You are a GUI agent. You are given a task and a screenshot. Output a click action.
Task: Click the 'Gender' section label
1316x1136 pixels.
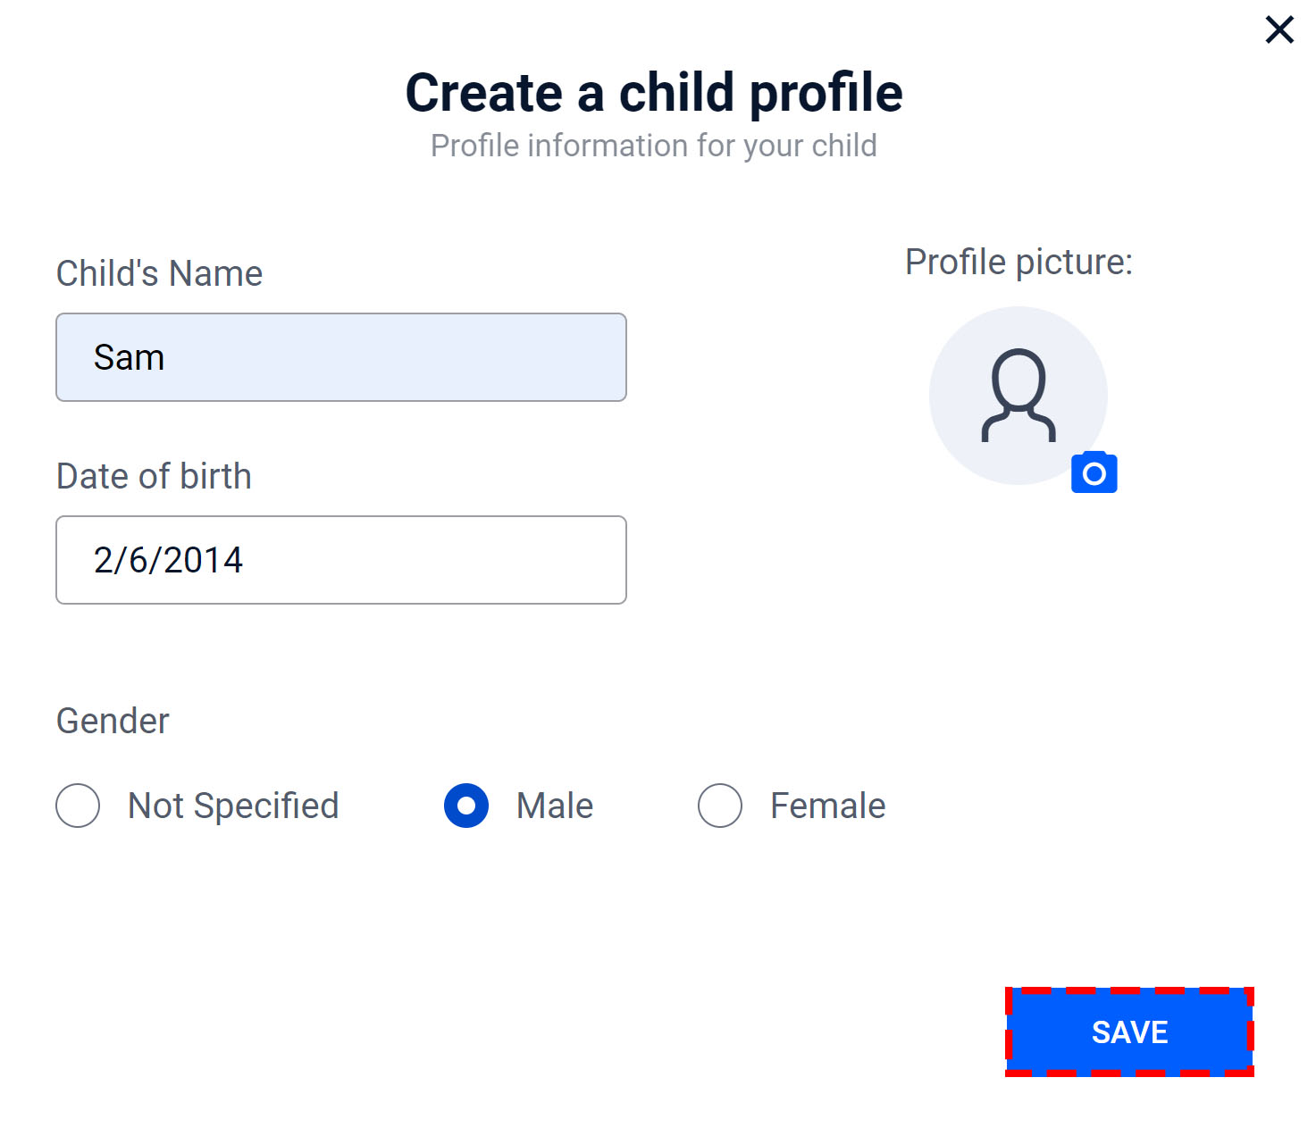point(113,721)
